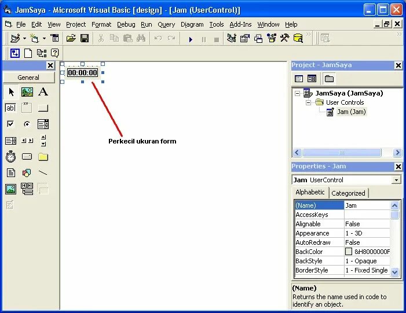
Task: Select the Shape tool
Action: [x=27, y=173]
